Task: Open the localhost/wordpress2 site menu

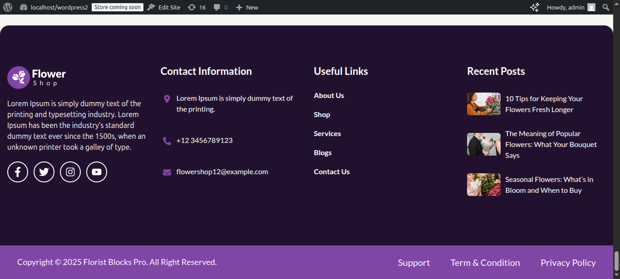Action: click(x=54, y=7)
